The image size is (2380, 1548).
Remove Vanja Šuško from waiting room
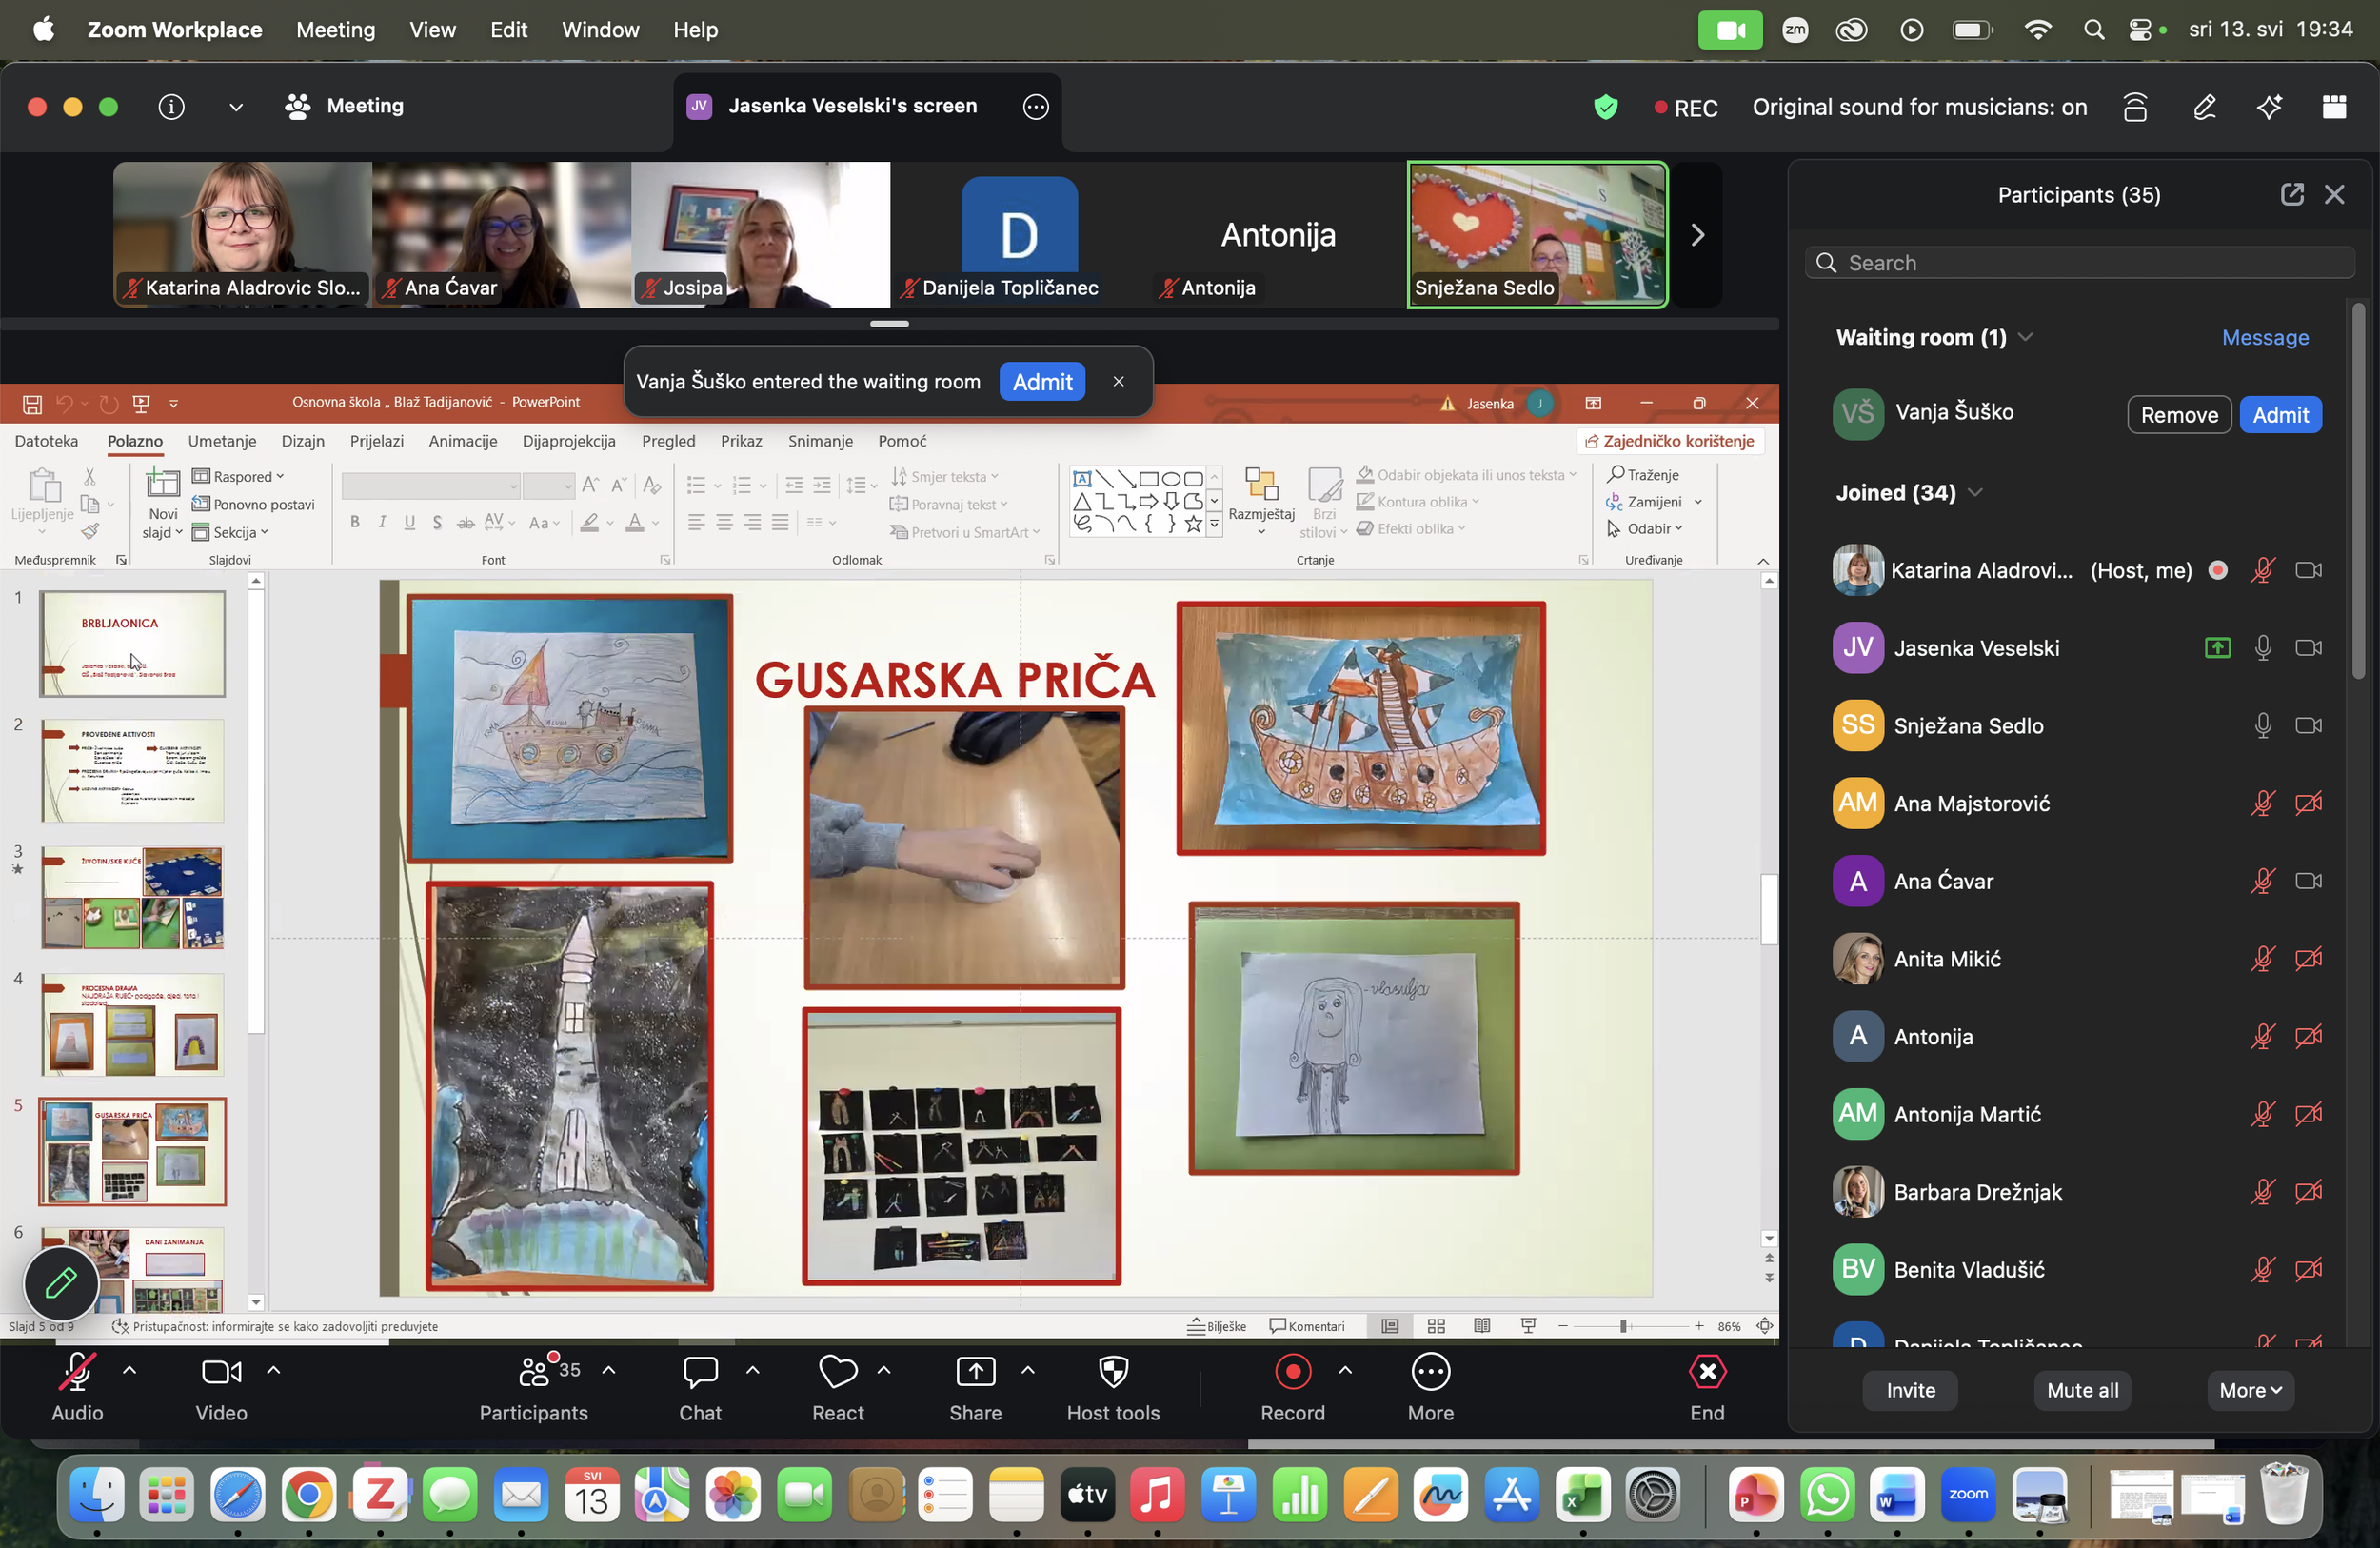(x=2179, y=414)
